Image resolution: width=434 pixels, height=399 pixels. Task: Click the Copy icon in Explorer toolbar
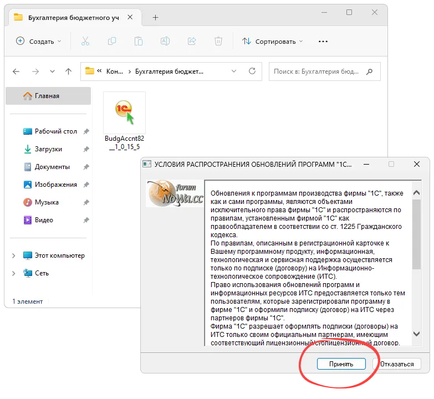tap(112, 41)
